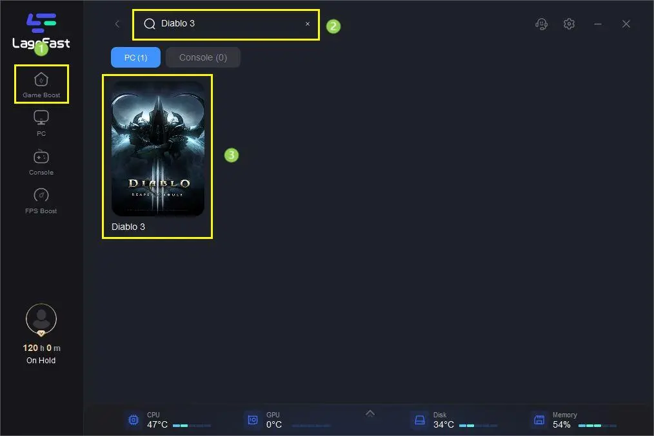Click the Memory module icon
The width and height of the screenshot is (654, 436).
click(x=539, y=420)
